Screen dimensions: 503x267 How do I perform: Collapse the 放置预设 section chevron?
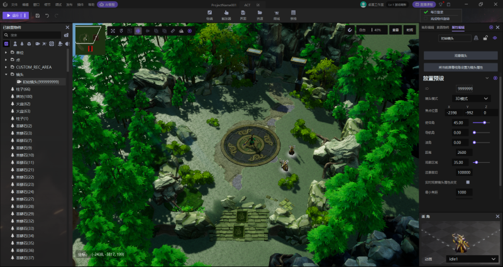tap(487, 78)
